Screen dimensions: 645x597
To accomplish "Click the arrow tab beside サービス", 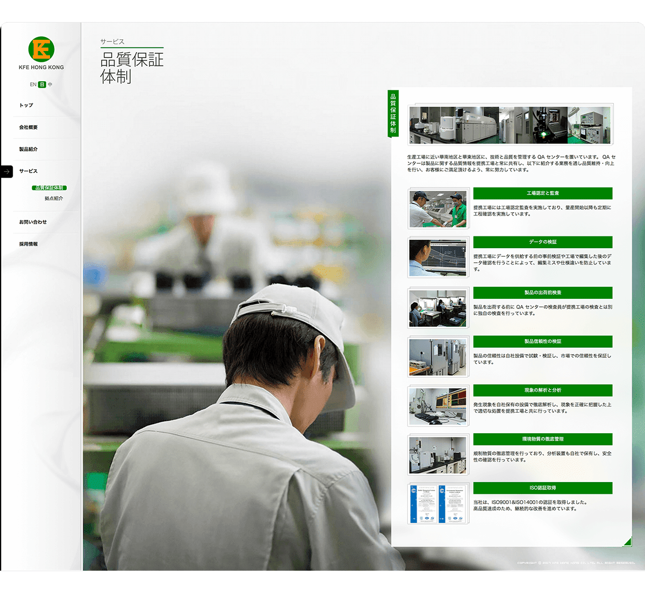I will (6, 171).
